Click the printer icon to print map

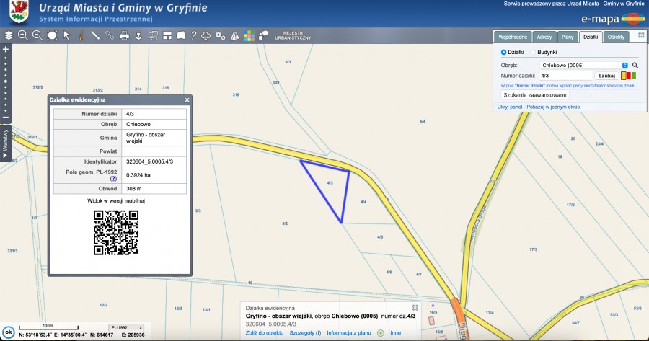point(124,35)
